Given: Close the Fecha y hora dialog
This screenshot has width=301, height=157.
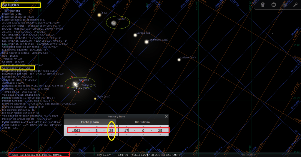Looking at the screenshot, I should tap(167, 117).
